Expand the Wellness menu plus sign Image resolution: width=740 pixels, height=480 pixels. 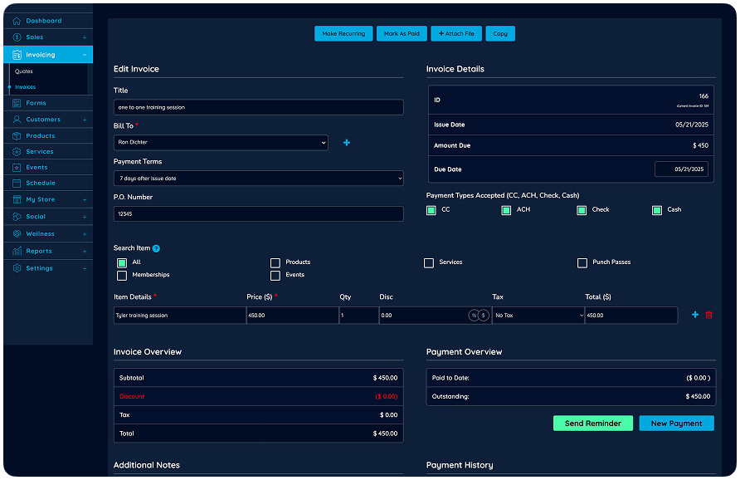(x=85, y=234)
